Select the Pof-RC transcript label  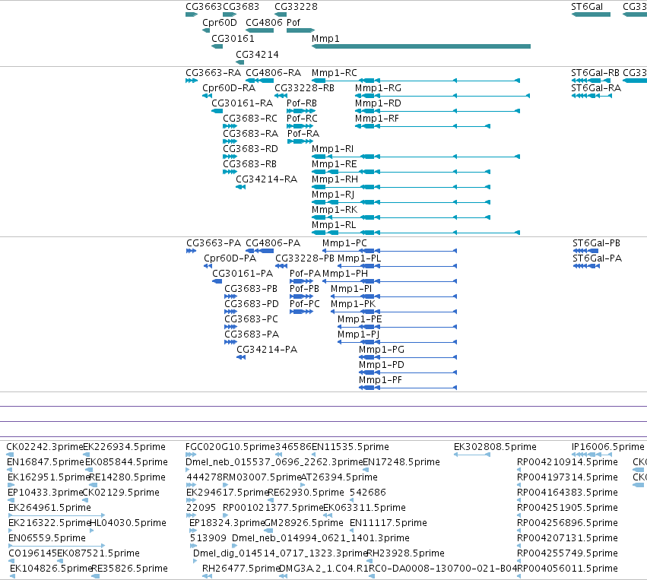(302, 119)
